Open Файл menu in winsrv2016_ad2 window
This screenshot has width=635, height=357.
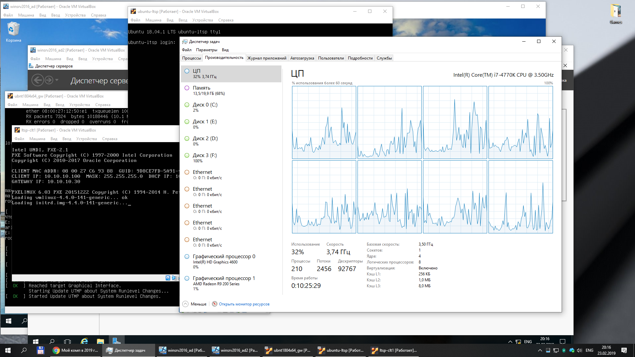(35, 59)
